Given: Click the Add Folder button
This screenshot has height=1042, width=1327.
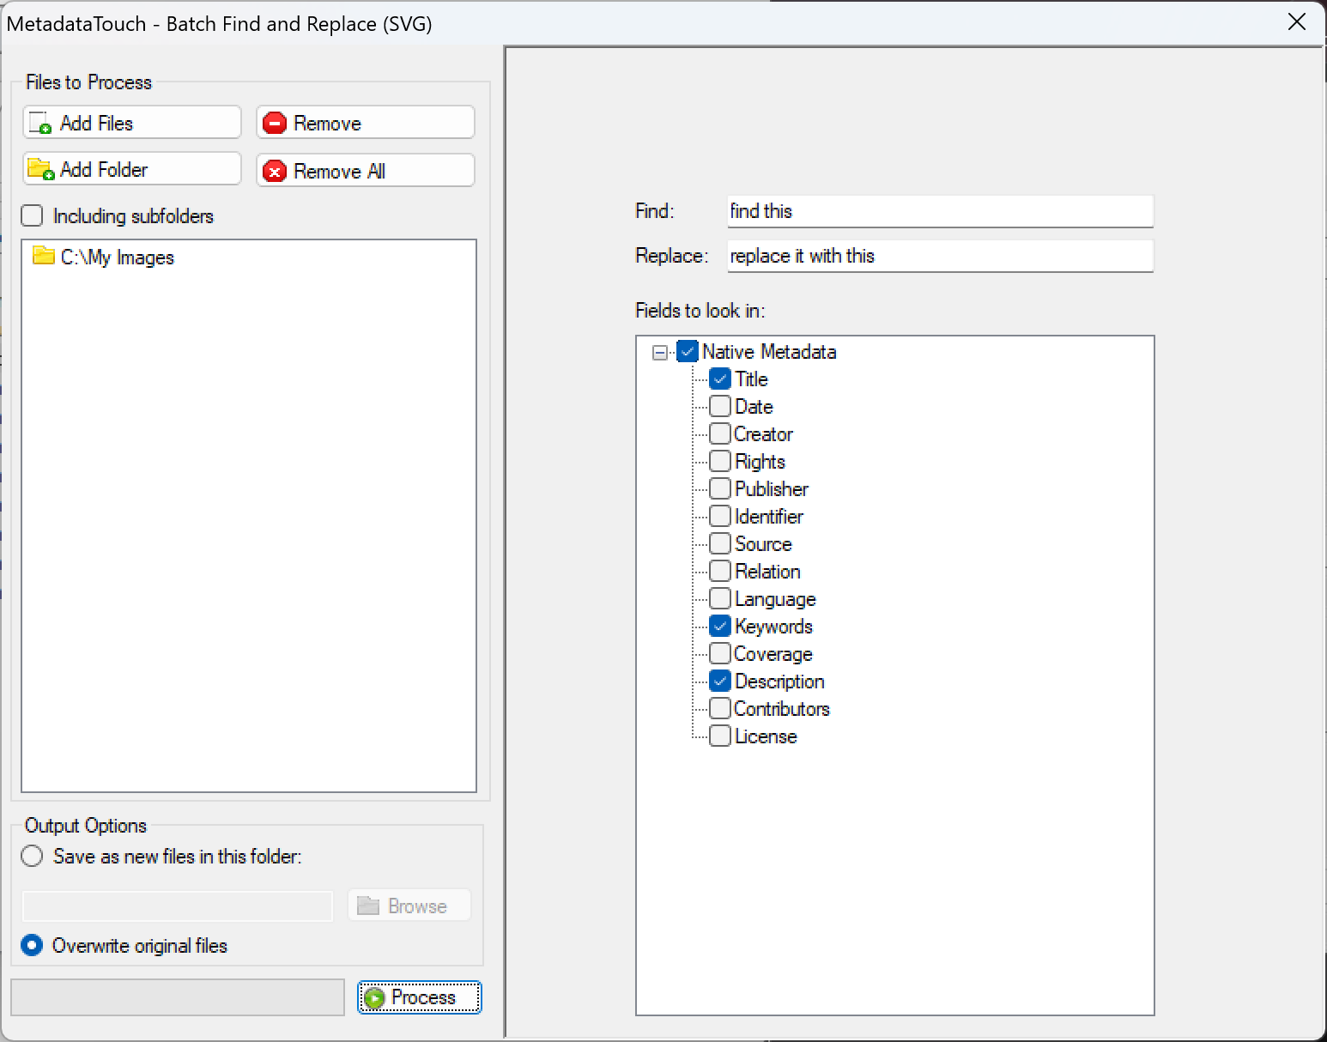Looking at the screenshot, I should (132, 169).
